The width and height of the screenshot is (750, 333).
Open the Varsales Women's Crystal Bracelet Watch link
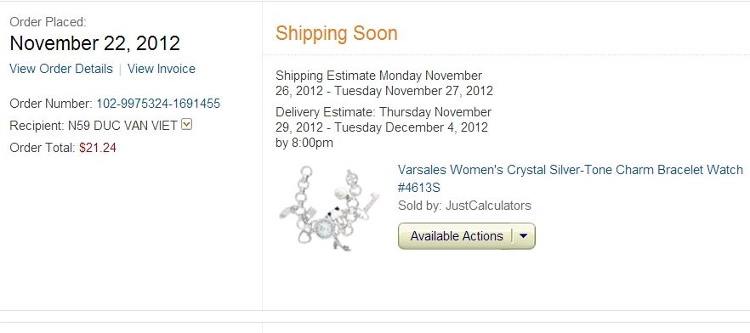click(570, 178)
